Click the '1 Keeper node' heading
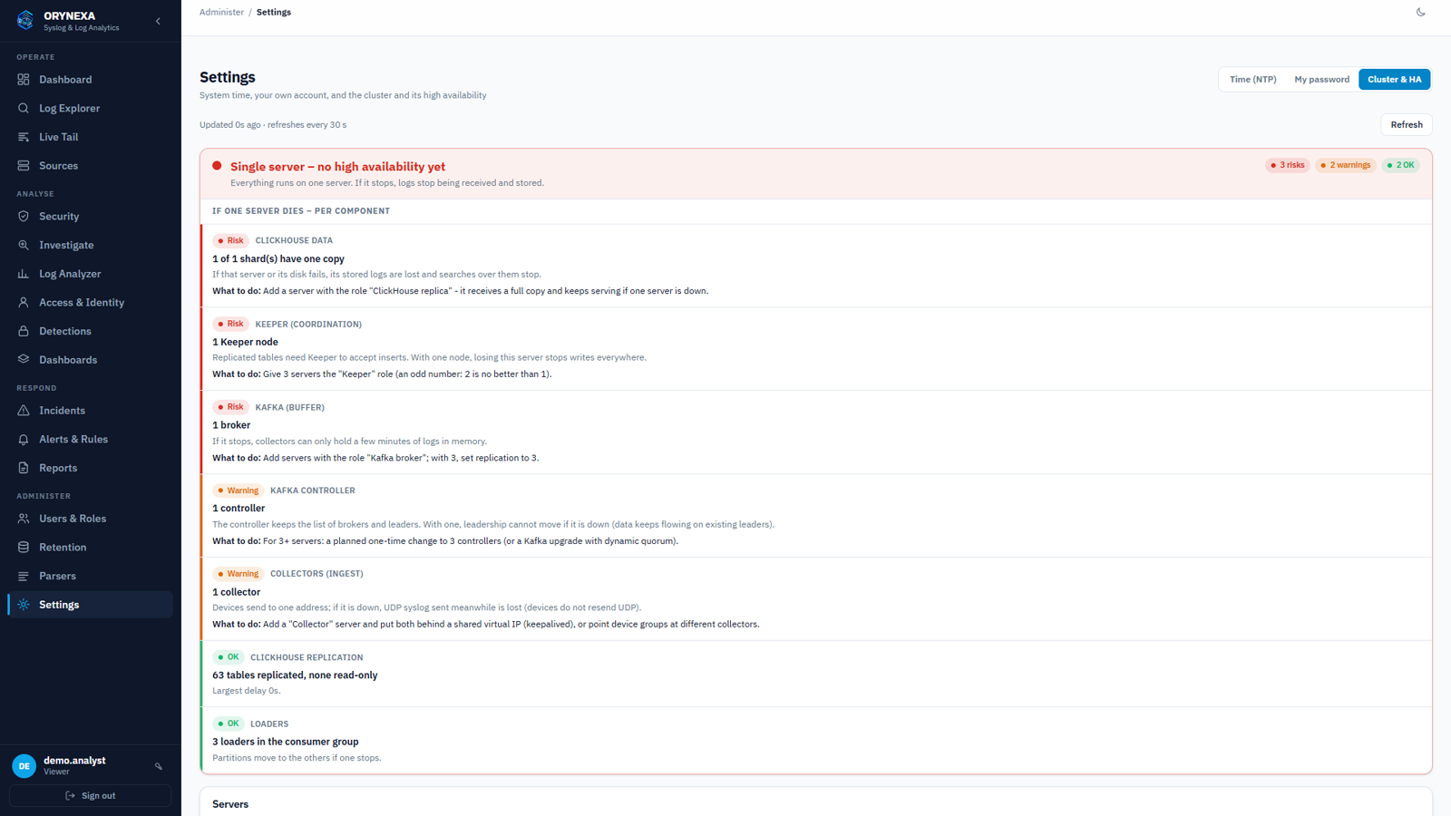 (x=245, y=342)
